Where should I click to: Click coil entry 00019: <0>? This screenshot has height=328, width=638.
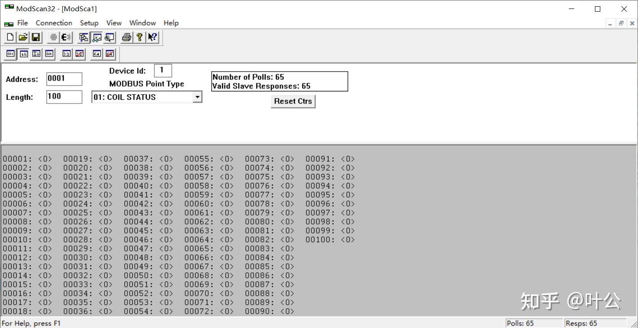[88, 159]
